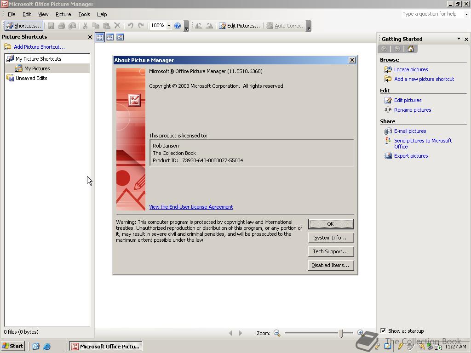This screenshot has height=353, width=471.
Task: Click the Outlook Express quick launch icon
Action: point(36,347)
